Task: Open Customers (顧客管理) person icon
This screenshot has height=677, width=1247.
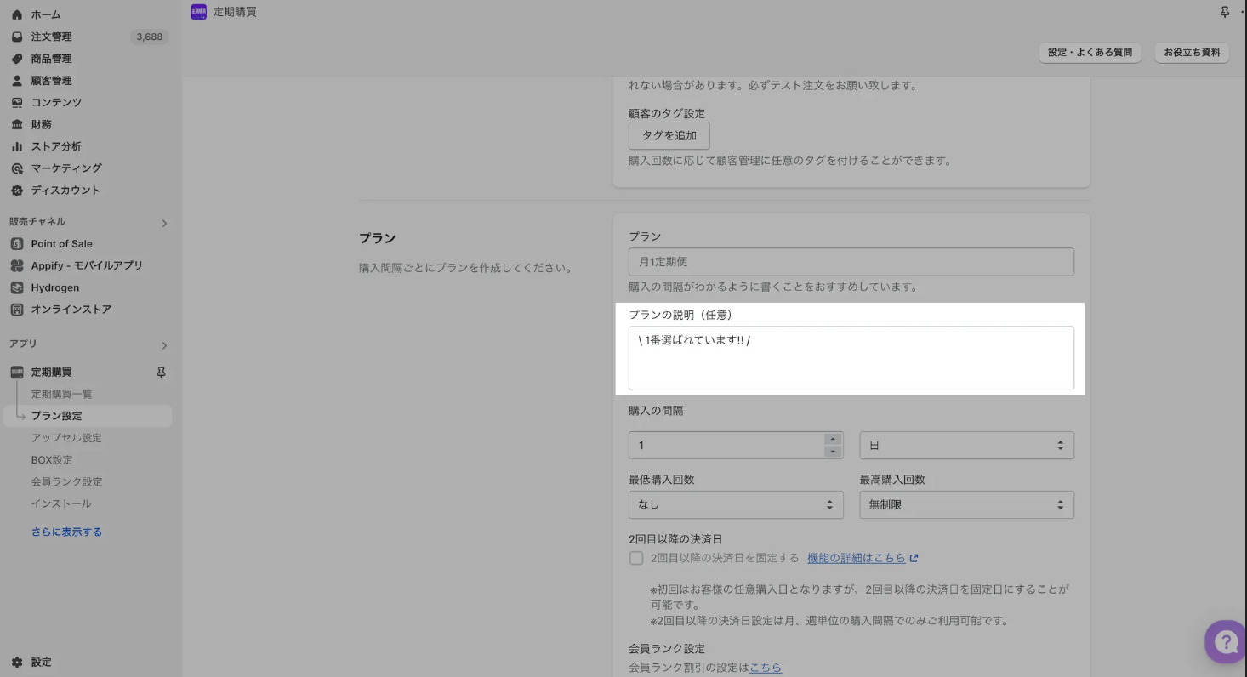Action: [17, 81]
